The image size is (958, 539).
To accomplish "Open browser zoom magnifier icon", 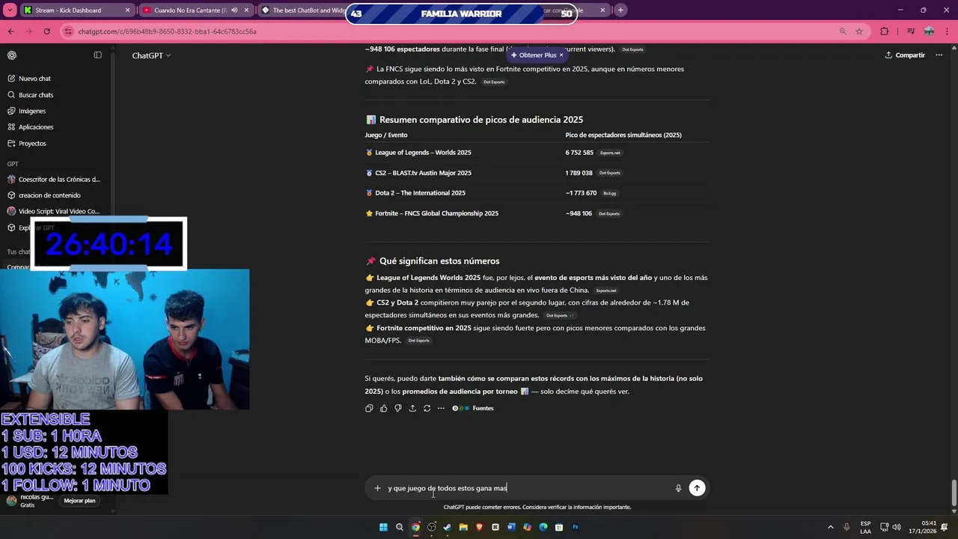I will pos(843,31).
